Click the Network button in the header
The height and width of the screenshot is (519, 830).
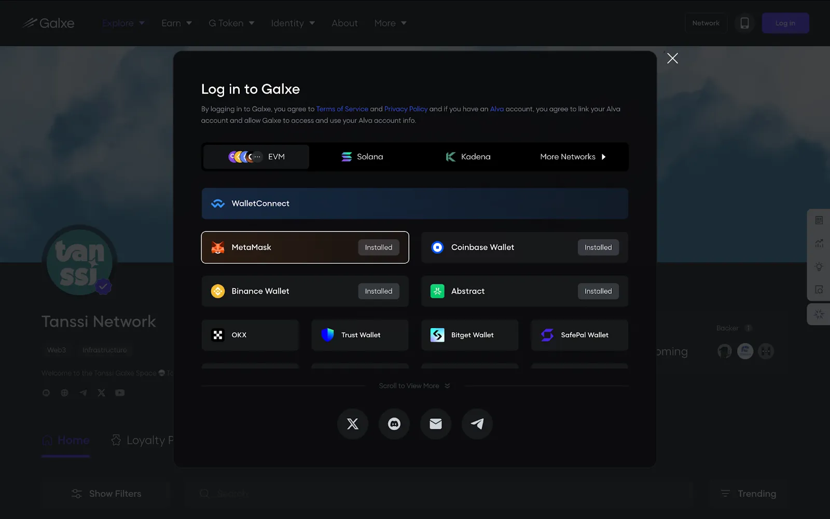706,23
